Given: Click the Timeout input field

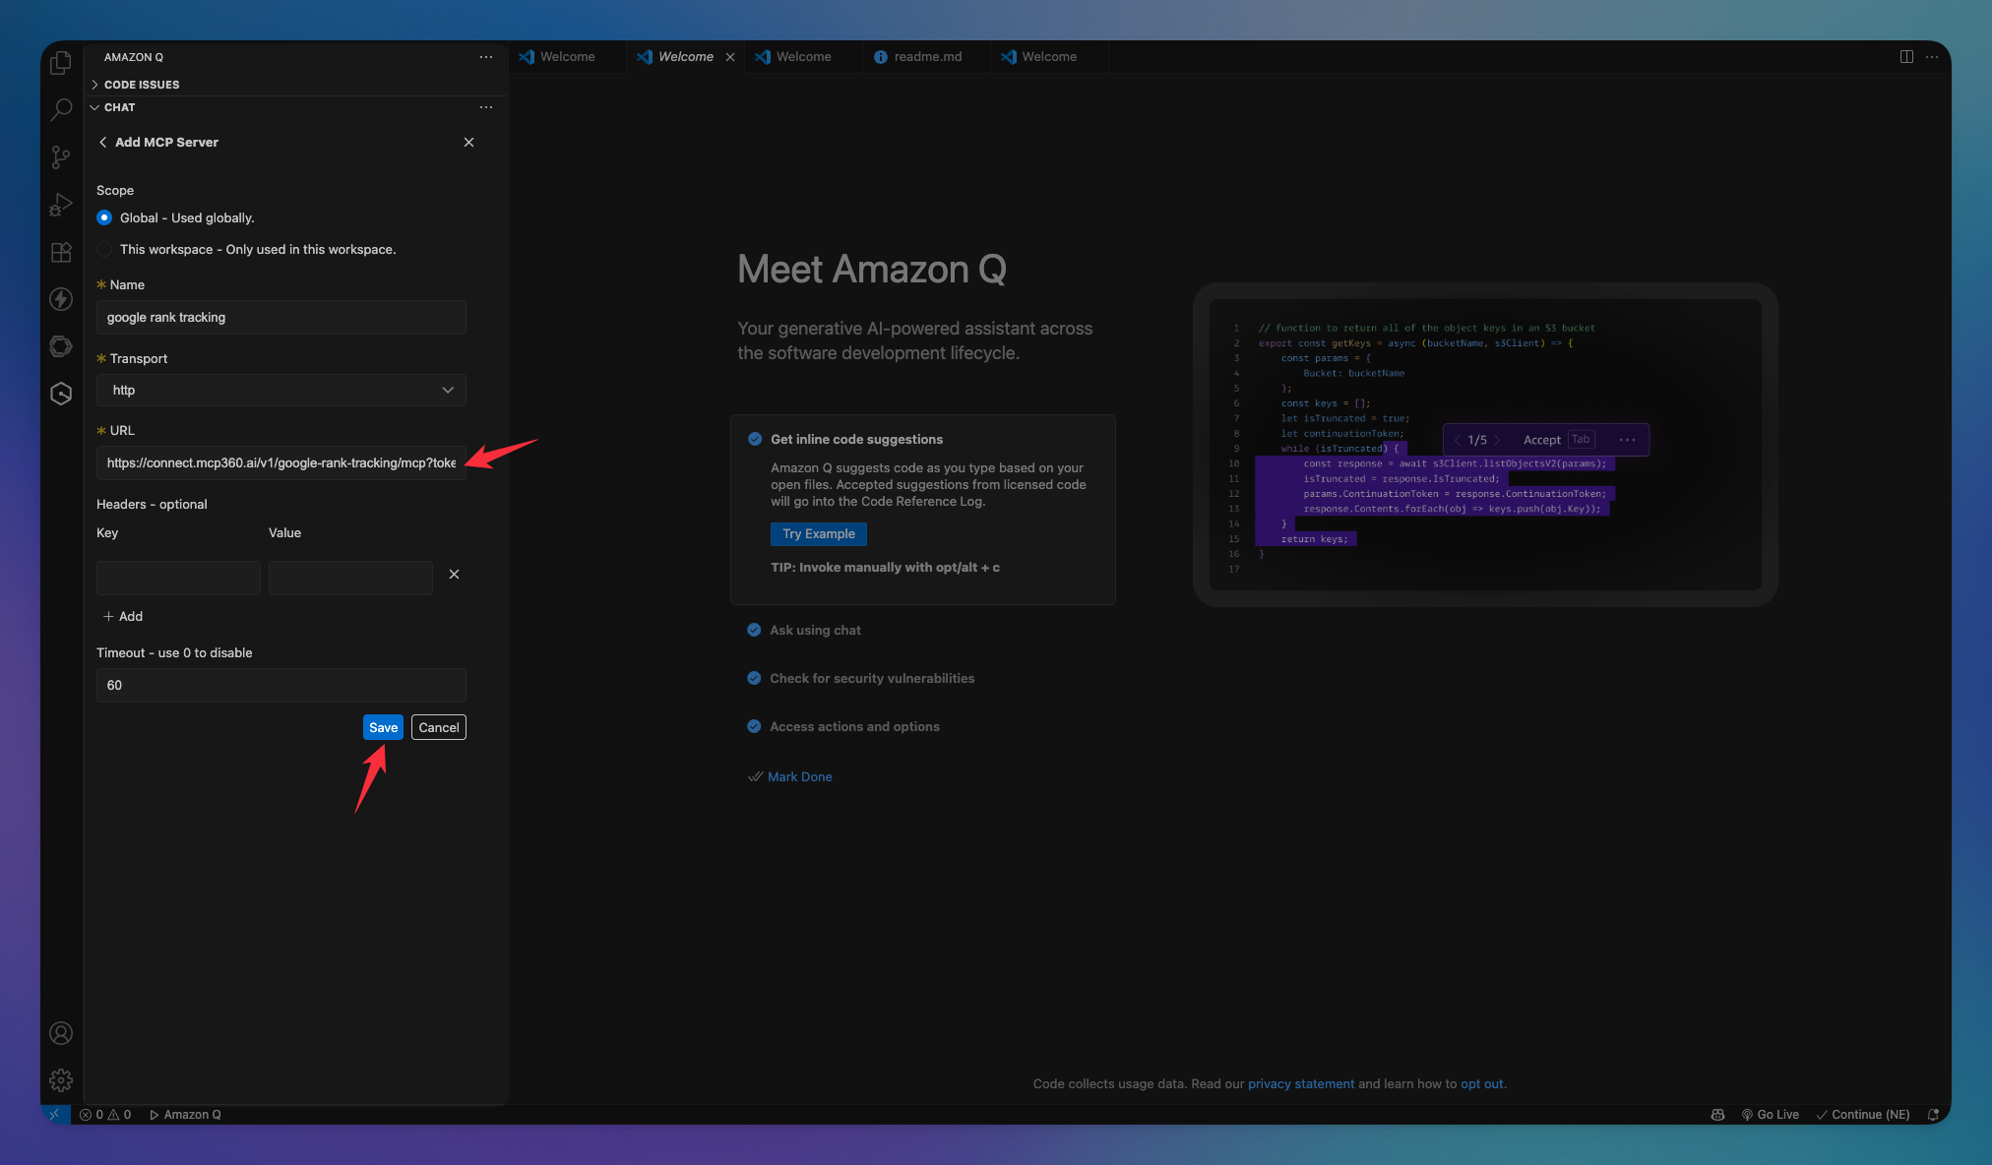Looking at the screenshot, I should tap(280, 685).
